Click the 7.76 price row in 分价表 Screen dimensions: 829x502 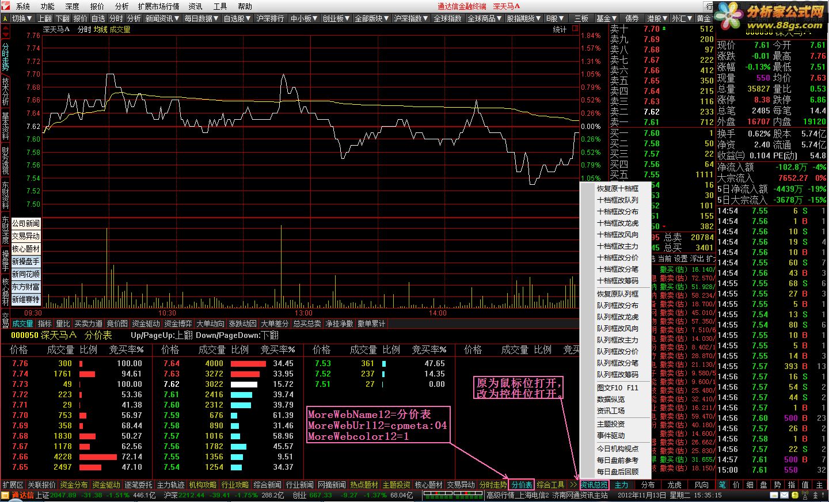pos(77,363)
